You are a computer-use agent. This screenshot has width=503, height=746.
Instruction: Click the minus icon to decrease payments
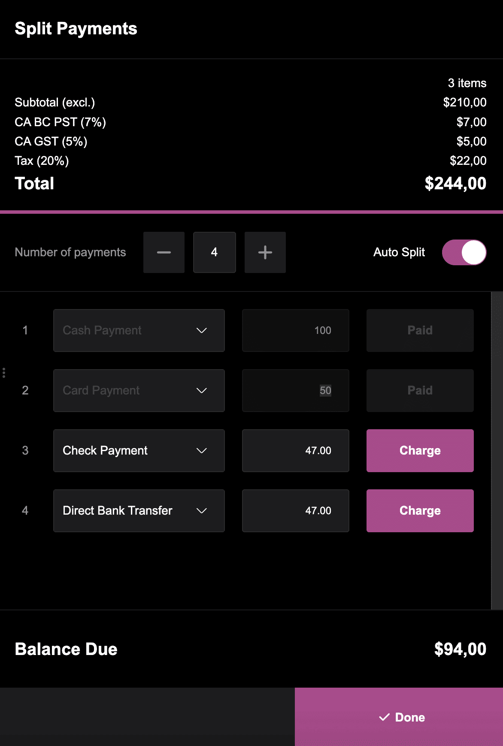coord(164,252)
